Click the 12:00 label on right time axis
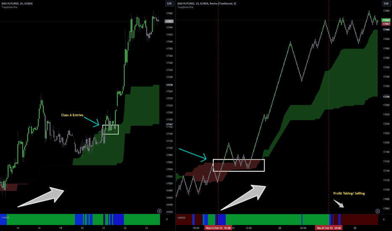Screen dimensions: 392x231 249,228
